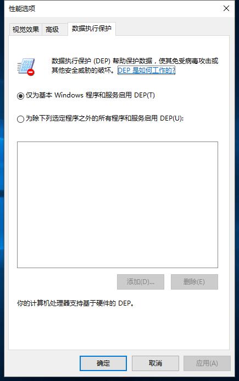This screenshot has height=381, width=239.
Task: Confirm settings with the 确定 button
Action: coord(103,363)
